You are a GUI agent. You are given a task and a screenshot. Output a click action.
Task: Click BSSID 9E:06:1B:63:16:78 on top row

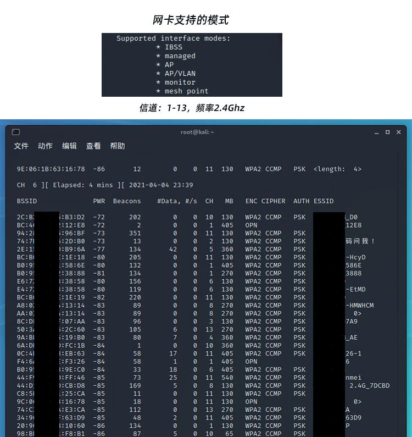(51, 169)
